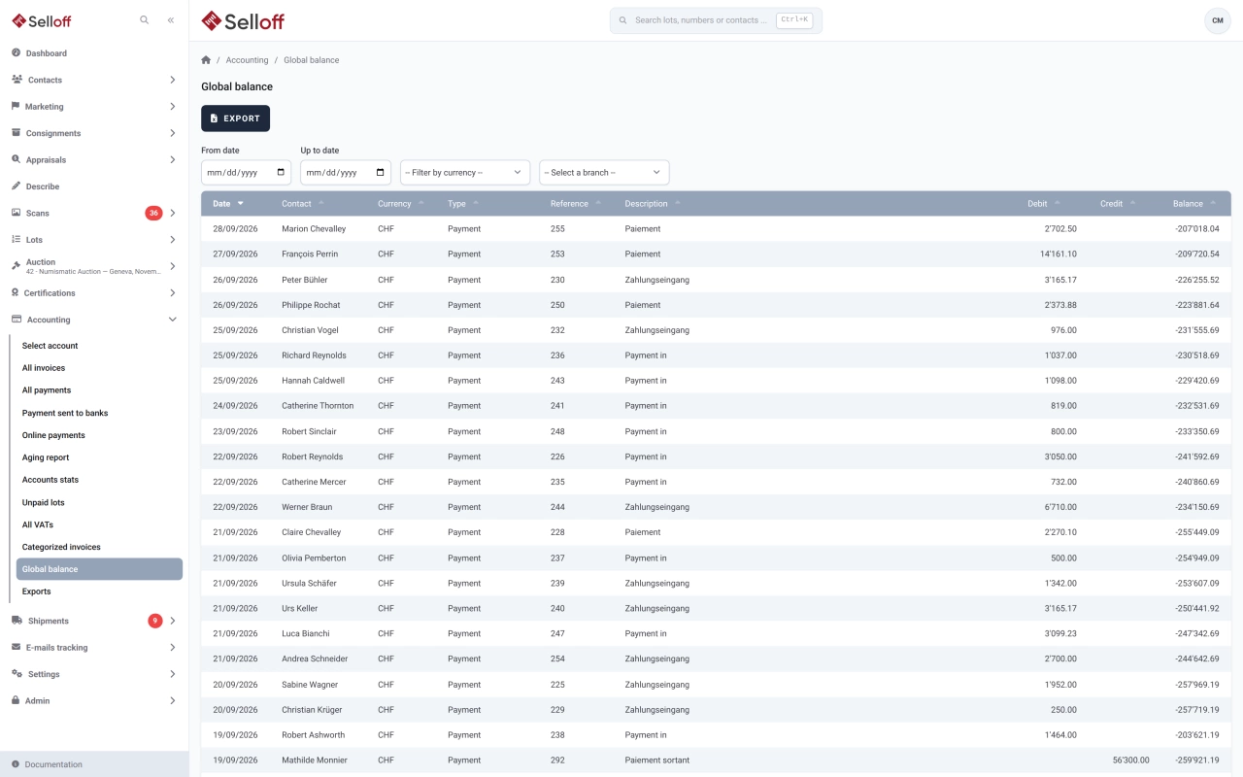Click the Admin padlock icon in sidebar

(x=17, y=700)
